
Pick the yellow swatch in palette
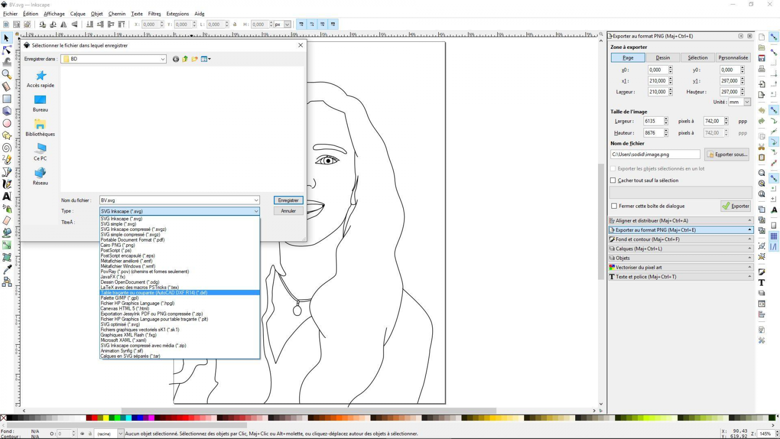pyautogui.click(x=106, y=418)
